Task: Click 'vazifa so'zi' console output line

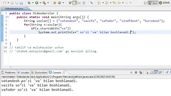Action: pos(36,85)
